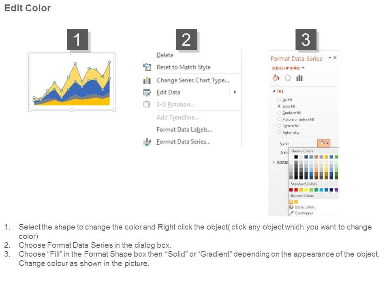This screenshot has height=291, width=389.
Task: Click the Format Data Series icon
Action: [x=147, y=142]
